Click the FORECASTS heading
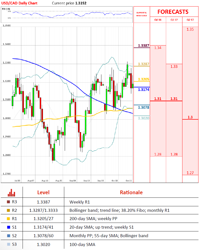The image size is (201, 250). 173,12
